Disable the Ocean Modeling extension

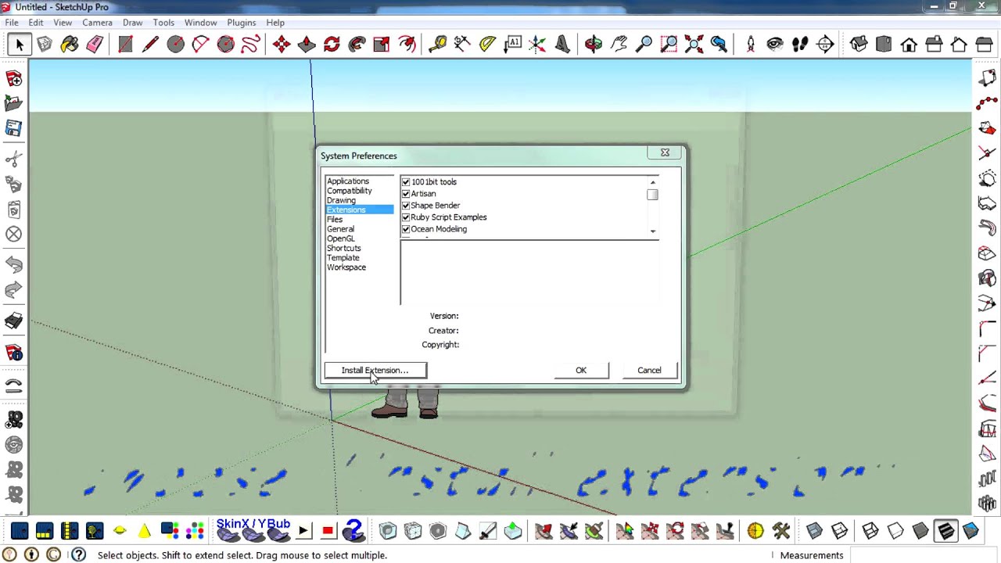click(406, 229)
